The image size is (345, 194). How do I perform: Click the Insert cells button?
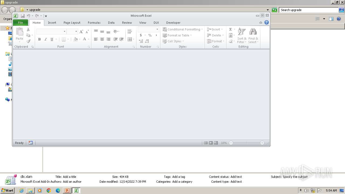tap(215, 29)
